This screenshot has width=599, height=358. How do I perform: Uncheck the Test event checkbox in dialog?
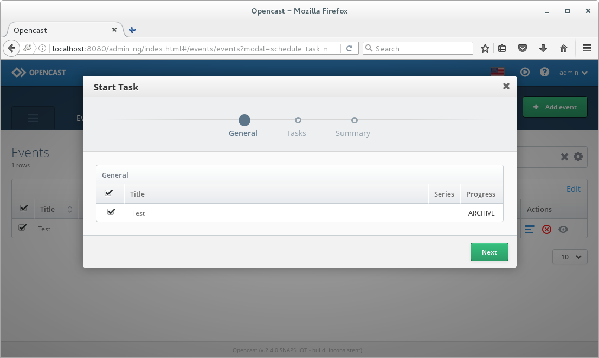click(111, 212)
